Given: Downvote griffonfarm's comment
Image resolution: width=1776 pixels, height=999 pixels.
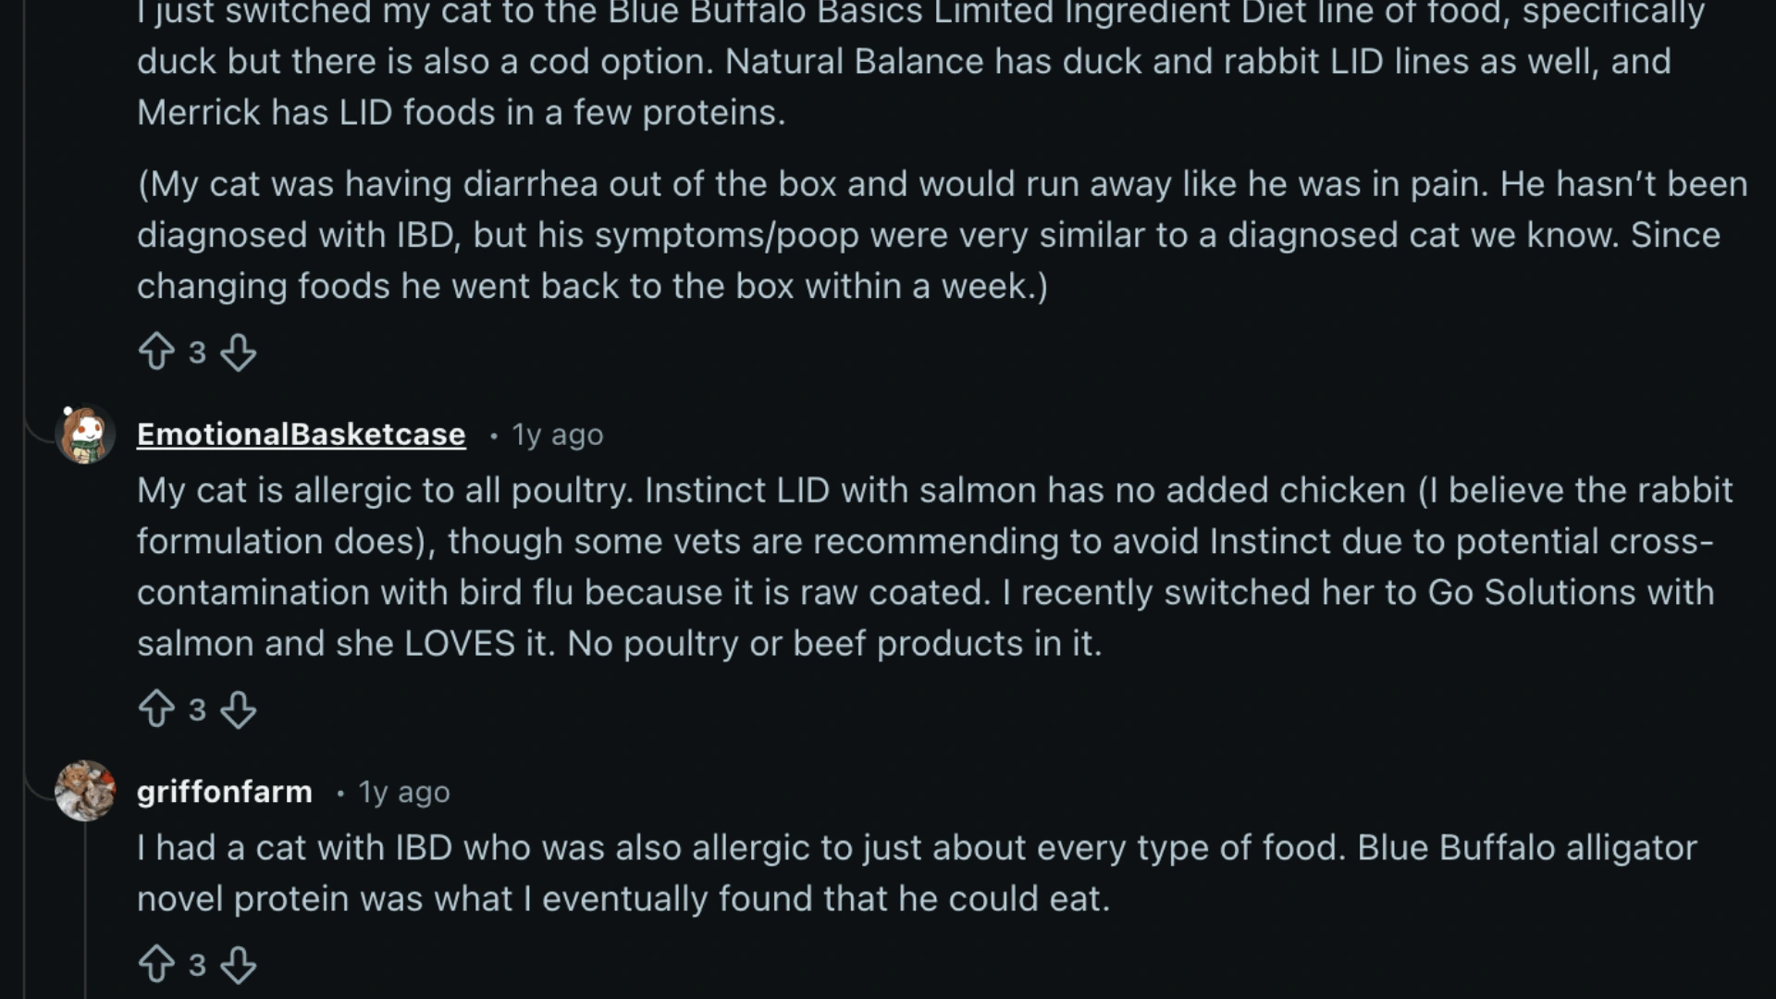Looking at the screenshot, I should (239, 964).
